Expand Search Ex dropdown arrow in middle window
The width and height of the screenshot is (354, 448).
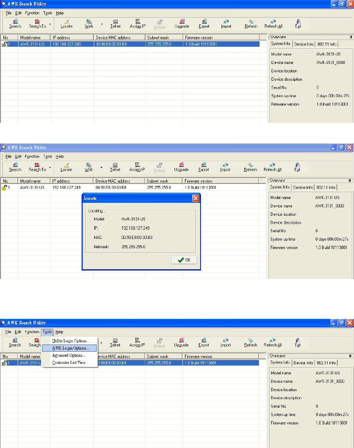pyautogui.click(x=50, y=167)
